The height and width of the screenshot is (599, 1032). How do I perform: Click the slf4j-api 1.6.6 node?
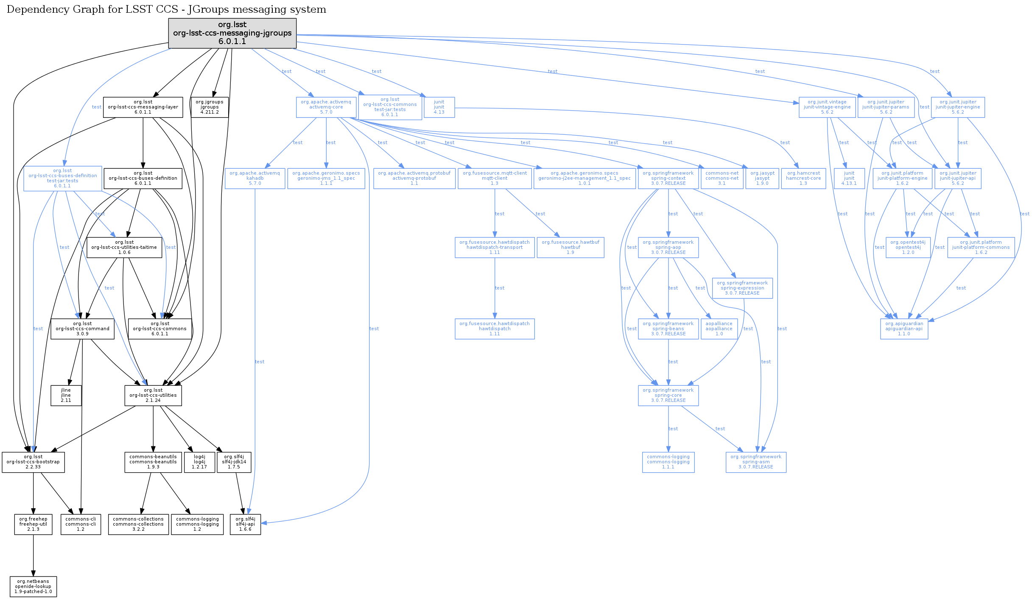tap(245, 524)
